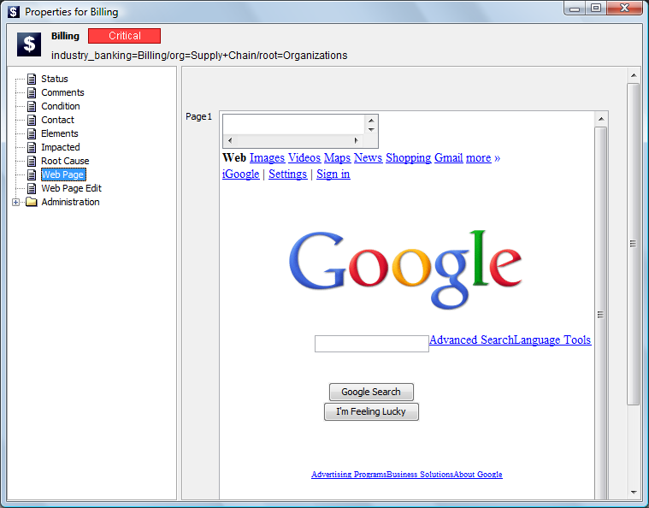Image resolution: width=649 pixels, height=508 pixels.
Task: Open the Settings link
Action: tap(287, 174)
